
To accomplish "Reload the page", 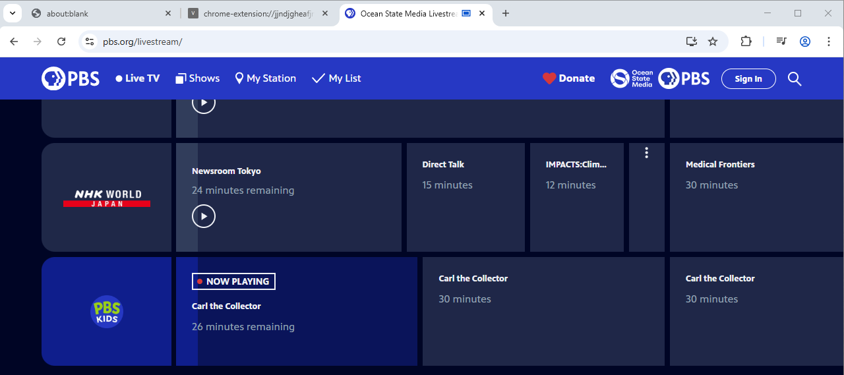I will (x=61, y=42).
